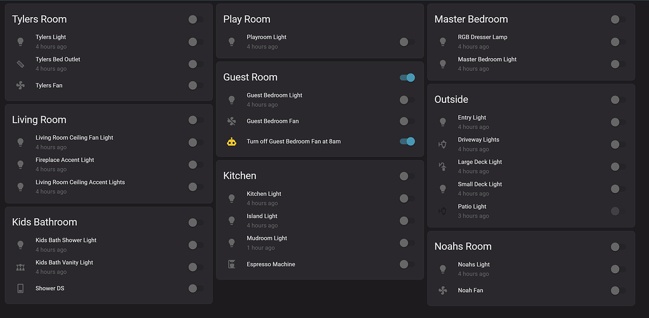Click the yellow robot automation icon
Image resolution: width=649 pixels, height=318 pixels.
[x=231, y=142]
